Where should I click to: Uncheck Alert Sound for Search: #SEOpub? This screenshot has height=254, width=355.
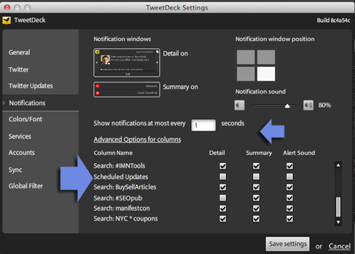point(290,198)
